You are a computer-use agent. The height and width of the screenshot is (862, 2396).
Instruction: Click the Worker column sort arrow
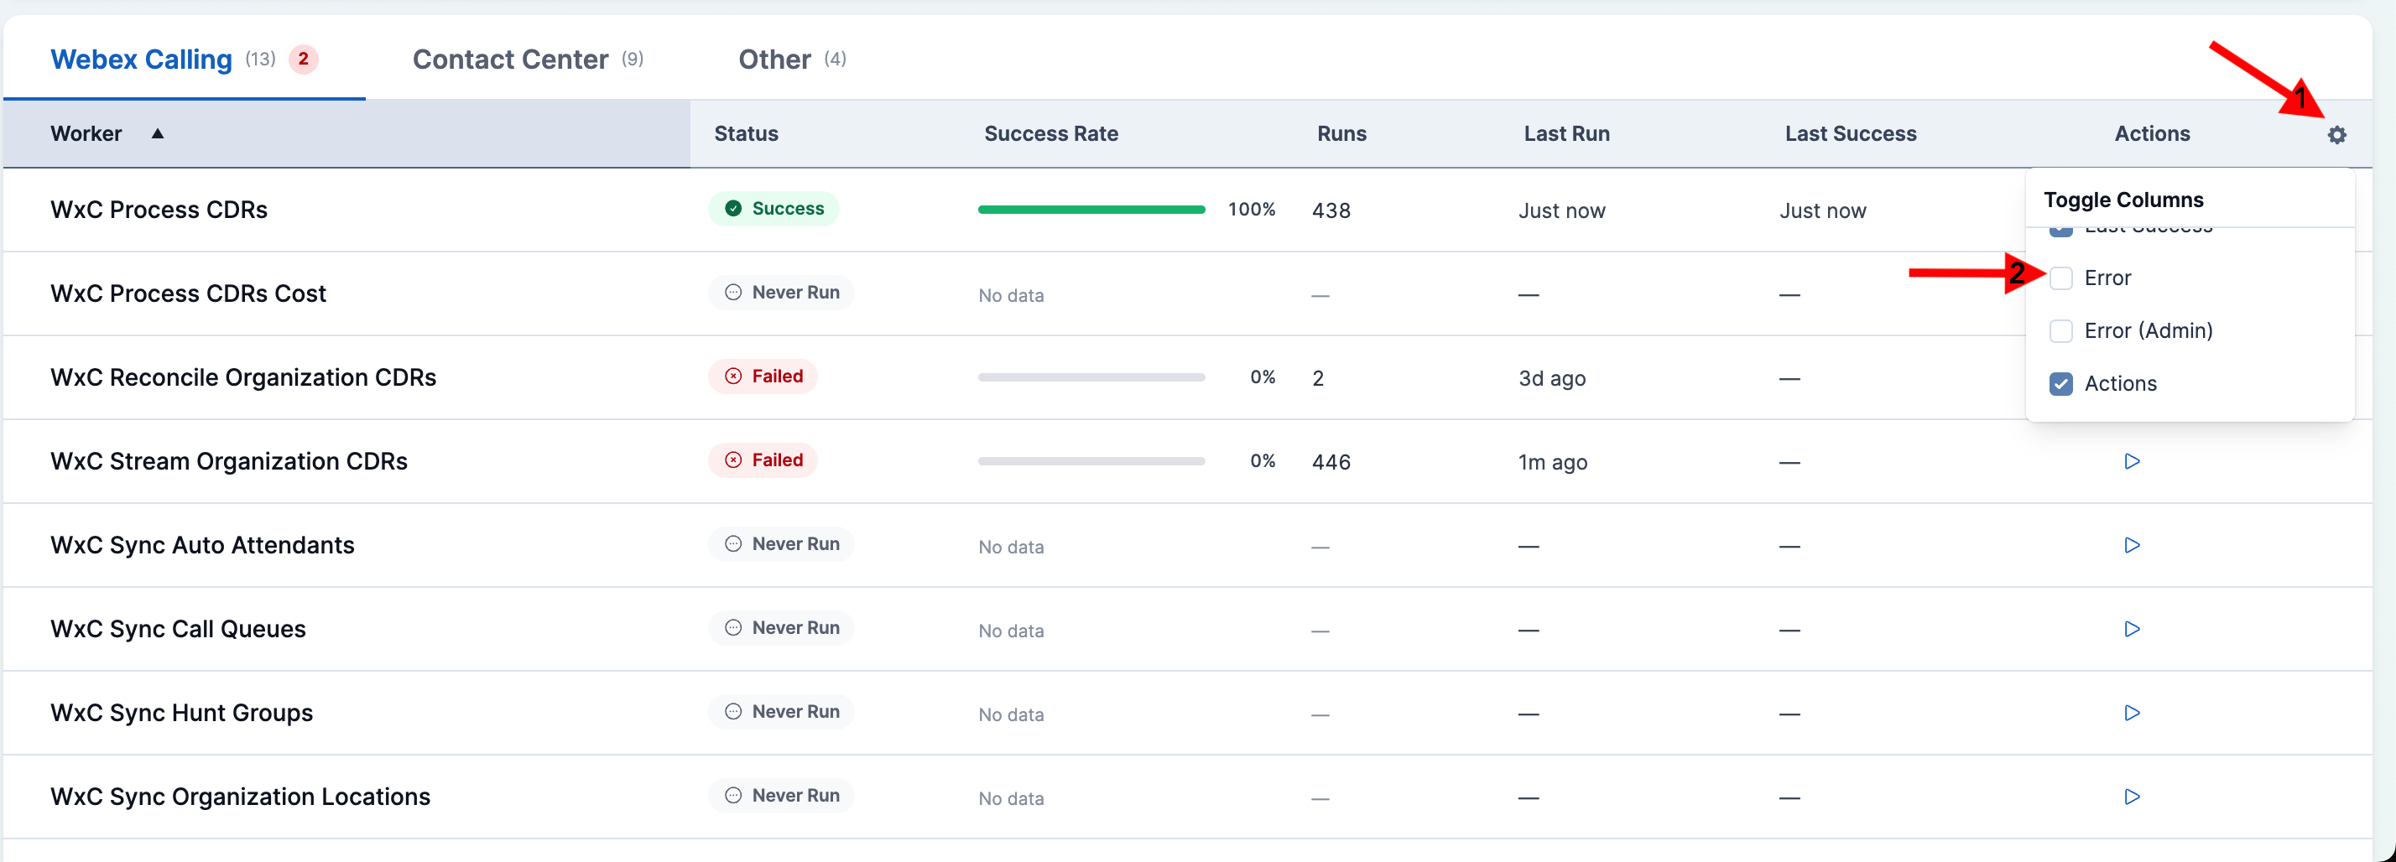pos(158,133)
